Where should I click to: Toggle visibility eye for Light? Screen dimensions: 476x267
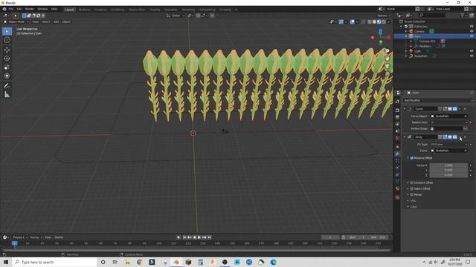(472, 51)
